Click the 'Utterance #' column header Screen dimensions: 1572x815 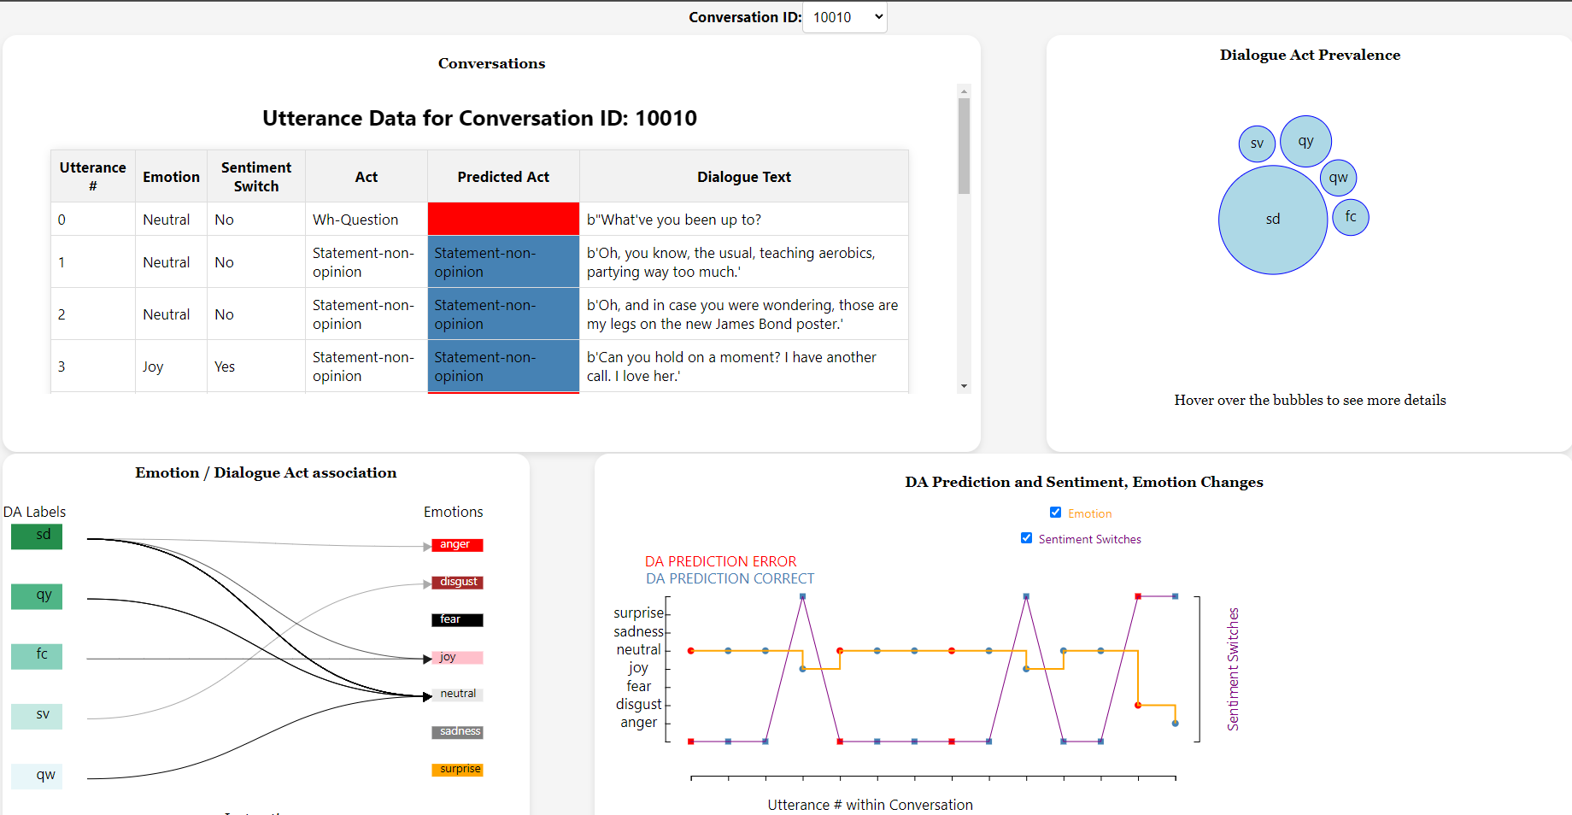[92, 176]
